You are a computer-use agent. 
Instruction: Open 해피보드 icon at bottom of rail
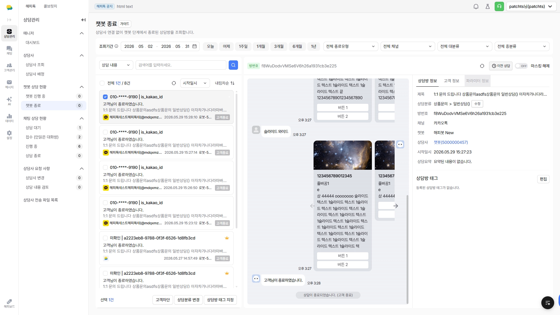point(9,303)
